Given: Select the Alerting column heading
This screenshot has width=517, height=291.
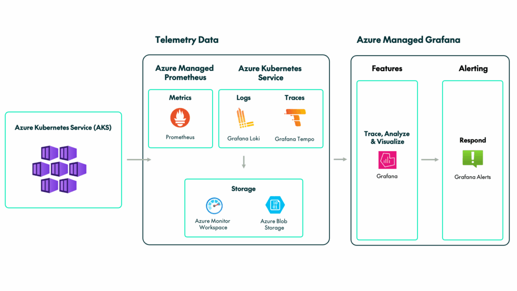Looking at the screenshot, I should coord(473,69).
